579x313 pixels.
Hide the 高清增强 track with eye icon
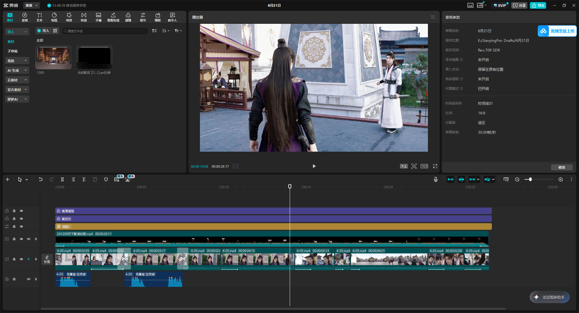[21, 211]
